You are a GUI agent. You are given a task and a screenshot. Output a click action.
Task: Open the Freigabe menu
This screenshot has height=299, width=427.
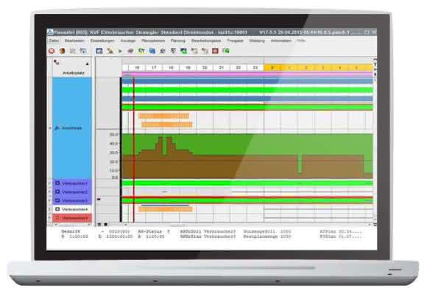tap(235, 41)
